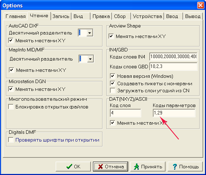
Task: Expand MapInfo MID/MIF decimal separator dropdown
Action: point(90,59)
